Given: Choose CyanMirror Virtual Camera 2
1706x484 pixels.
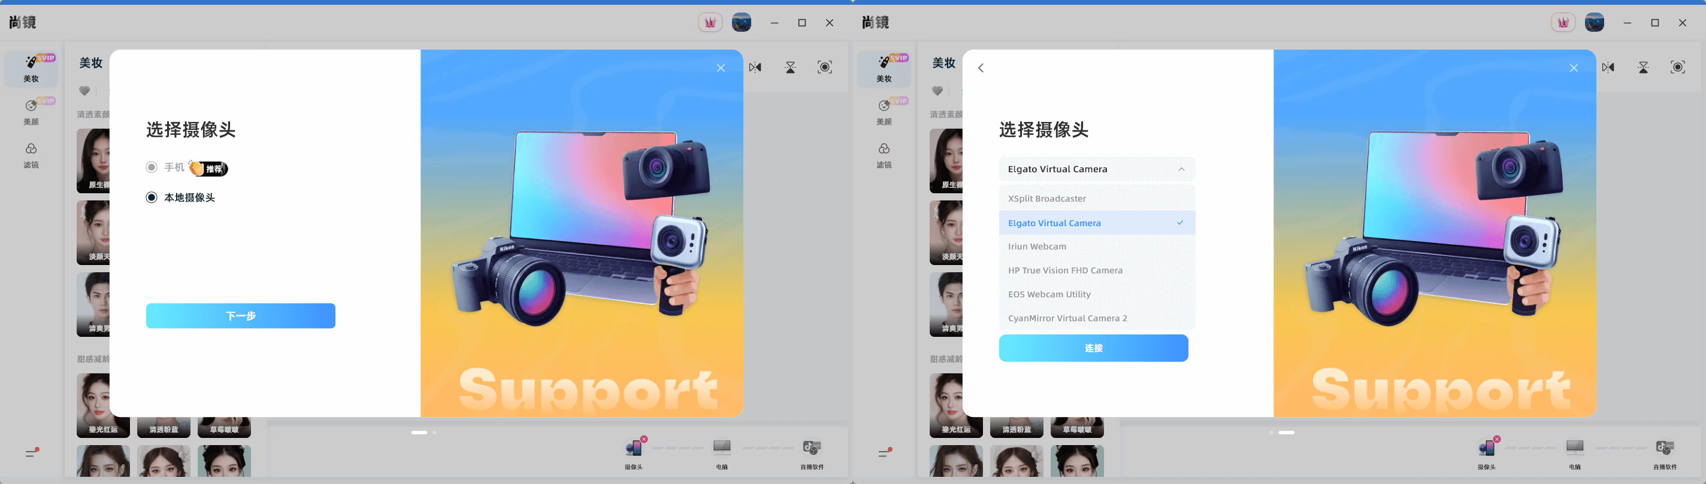Looking at the screenshot, I should point(1097,318).
